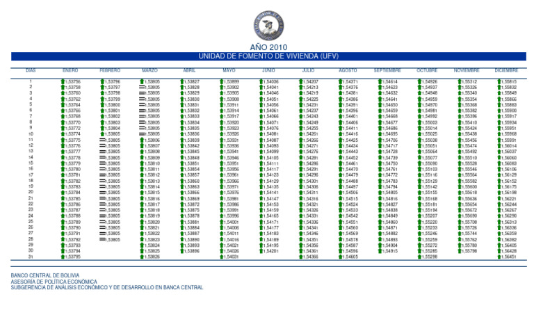Click the ASESORÍA DE POLÍTICA ECONÓMICA footer line
This screenshot has height=324, width=534.
[54, 281]
